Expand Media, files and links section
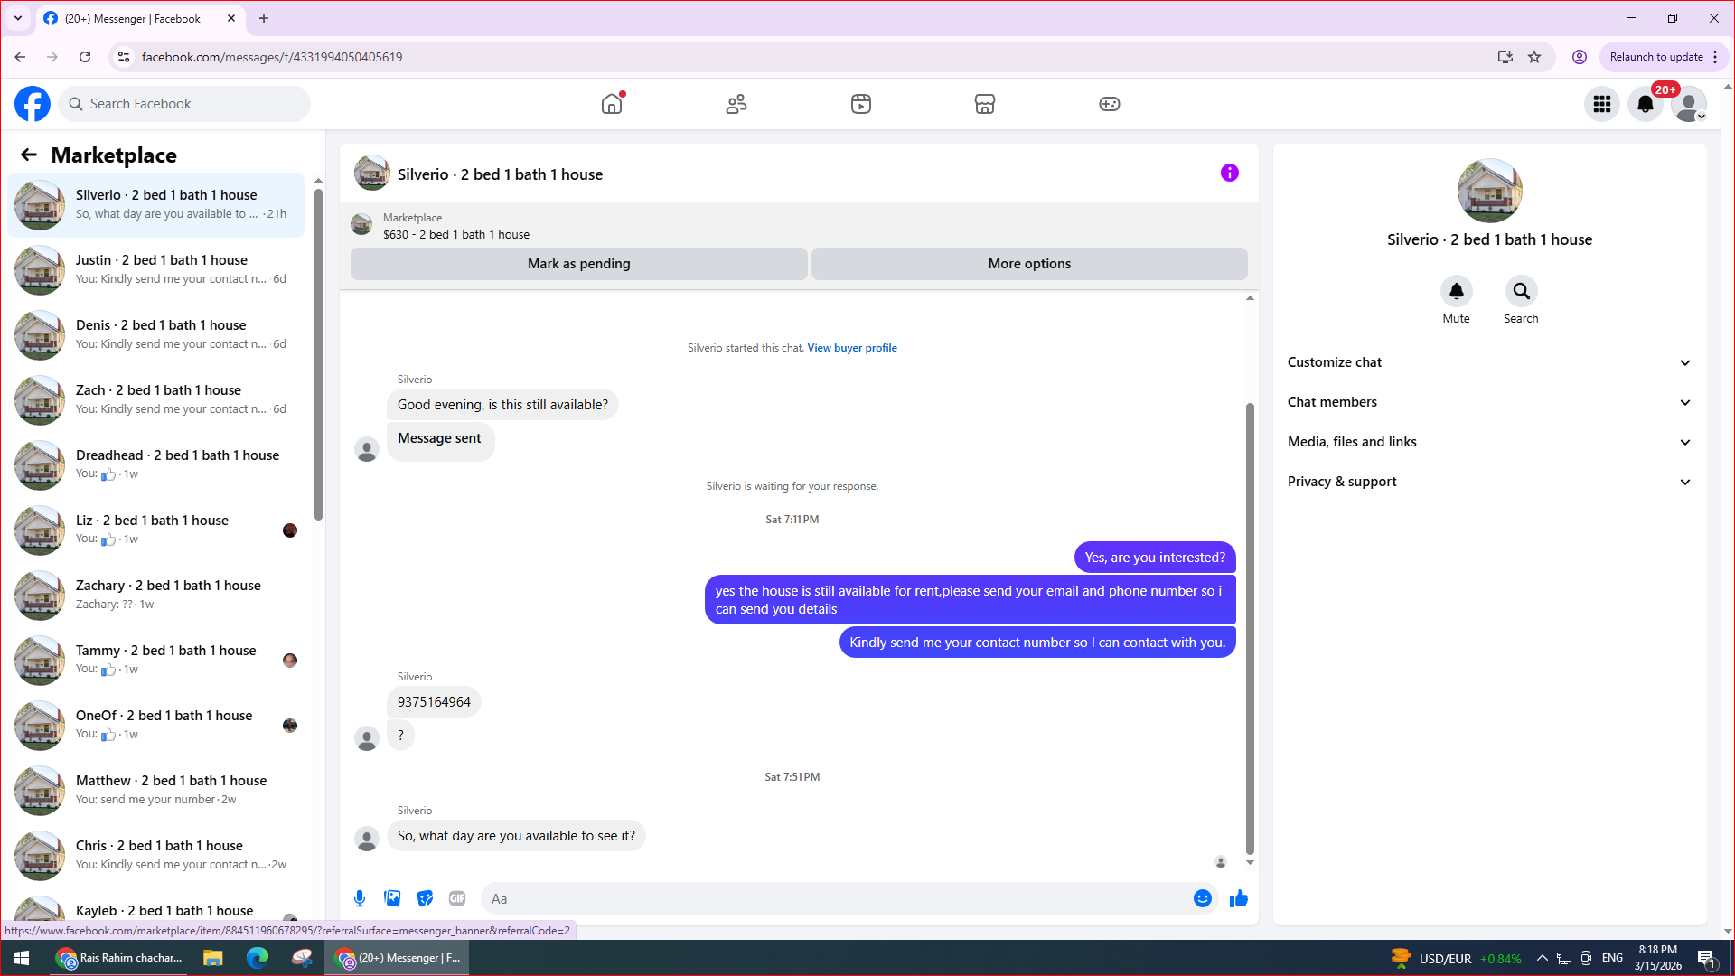The width and height of the screenshot is (1735, 976). pyautogui.click(x=1489, y=442)
